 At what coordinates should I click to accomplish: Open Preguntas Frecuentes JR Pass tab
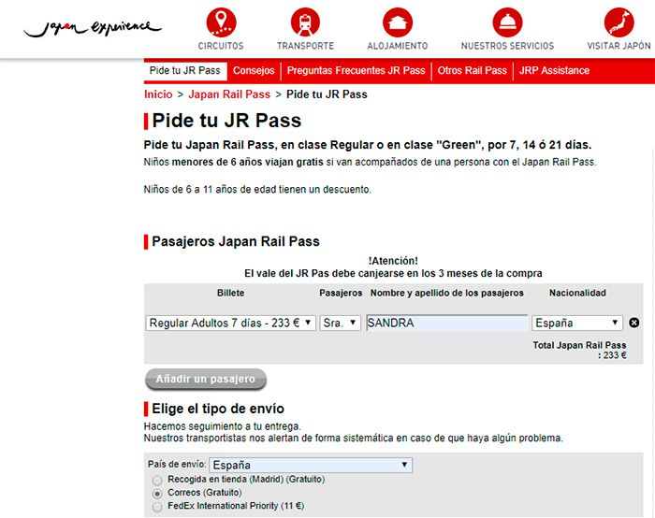pos(356,70)
